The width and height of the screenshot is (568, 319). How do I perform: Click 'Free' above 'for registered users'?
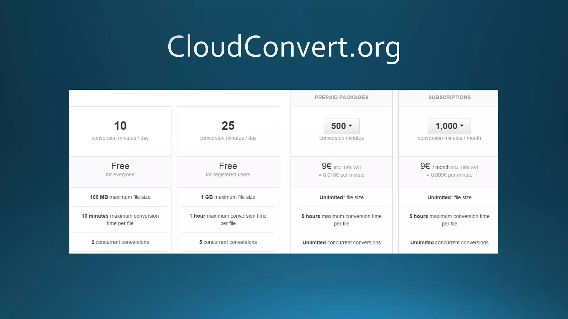click(228, 166)
